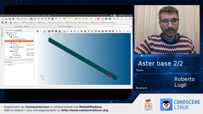Select the fieldmat tree item
Screen dimensions: 203x114
[17, 55]
